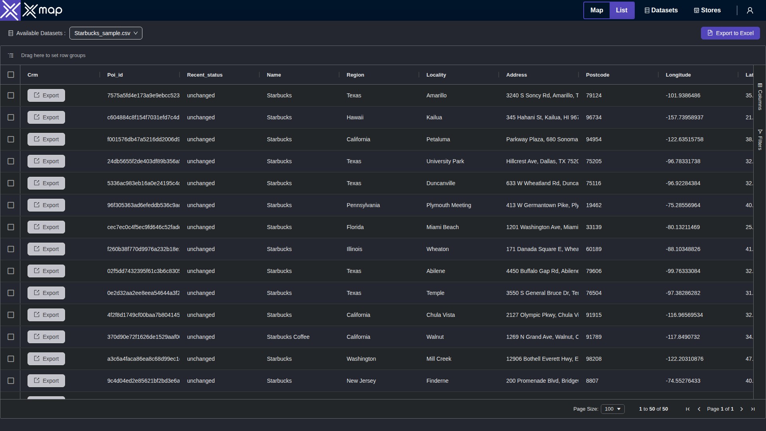Sort by the Region column header

[355, 75]
